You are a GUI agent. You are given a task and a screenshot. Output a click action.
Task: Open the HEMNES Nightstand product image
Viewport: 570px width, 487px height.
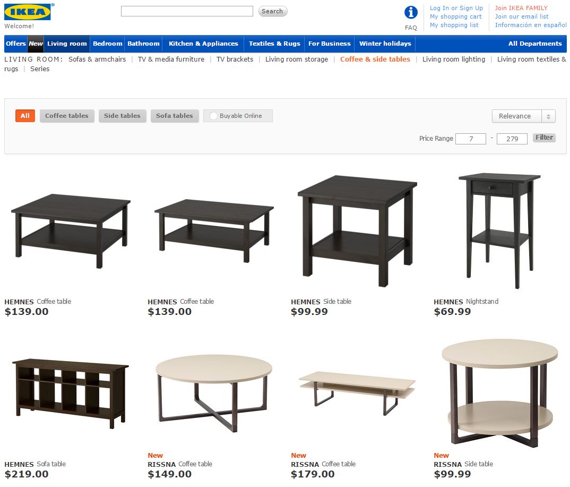(x=499, y=231)
